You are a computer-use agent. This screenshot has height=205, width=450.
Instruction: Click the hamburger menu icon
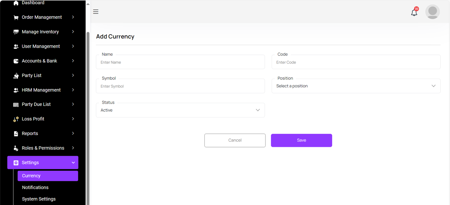coord(96,12)
